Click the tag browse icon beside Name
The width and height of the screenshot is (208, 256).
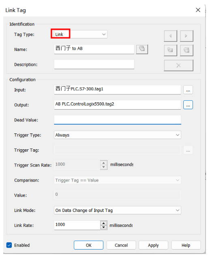coord(142,49)
